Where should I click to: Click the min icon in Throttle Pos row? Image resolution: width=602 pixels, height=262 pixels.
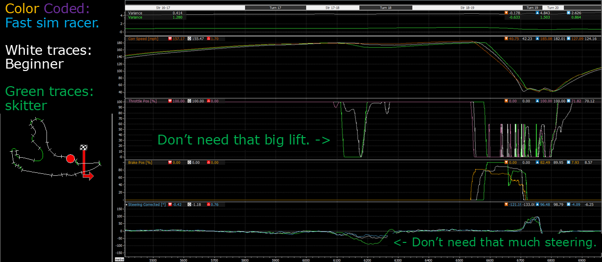click(506, 100)
